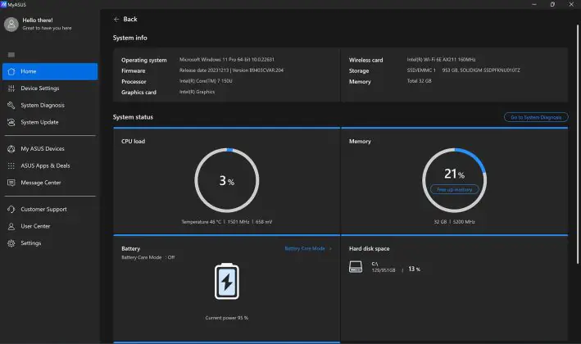The image size is (581, 344).
Task: Restore down the MyASUS window
Action: coord(552,4)
